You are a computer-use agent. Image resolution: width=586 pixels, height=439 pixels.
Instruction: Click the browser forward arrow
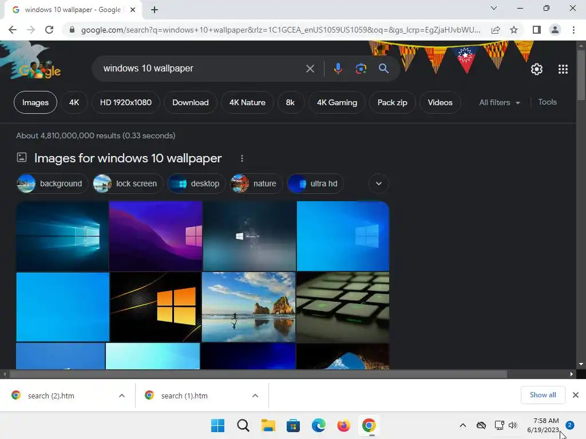[31, 30]
